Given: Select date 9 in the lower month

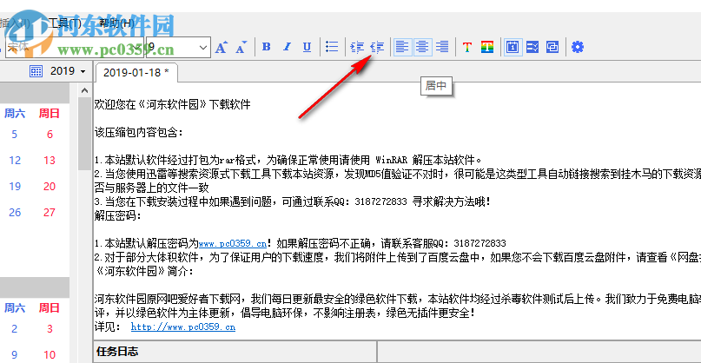Looking at the screenshot, I should click(14, 355).
